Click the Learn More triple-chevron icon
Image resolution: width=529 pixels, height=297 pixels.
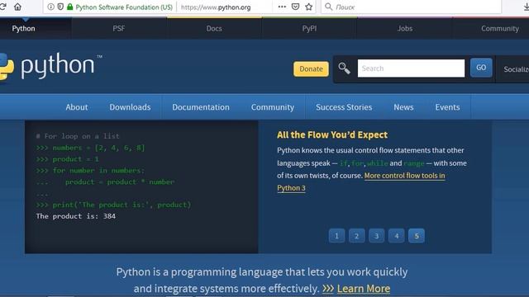point(328,289)
